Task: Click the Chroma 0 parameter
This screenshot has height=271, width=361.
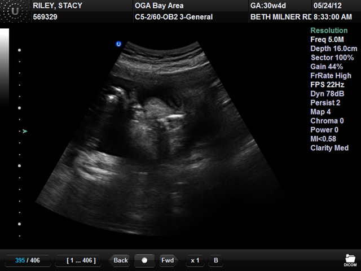Action: tap(327, 121)
